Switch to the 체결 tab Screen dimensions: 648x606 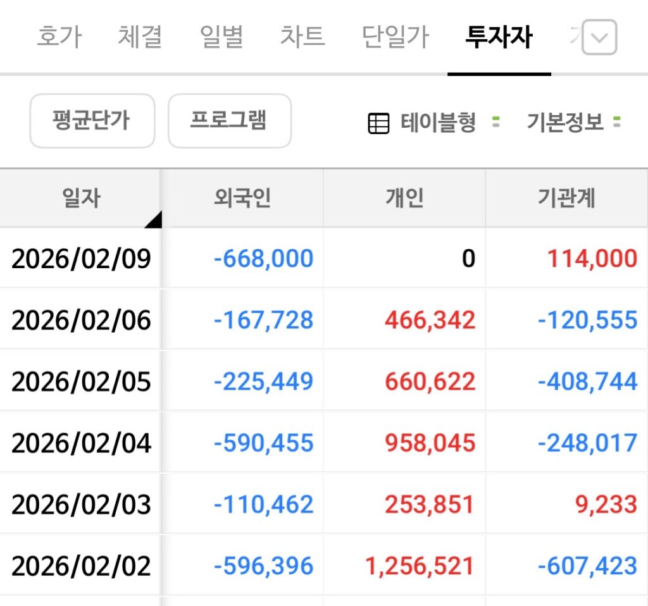140,37
